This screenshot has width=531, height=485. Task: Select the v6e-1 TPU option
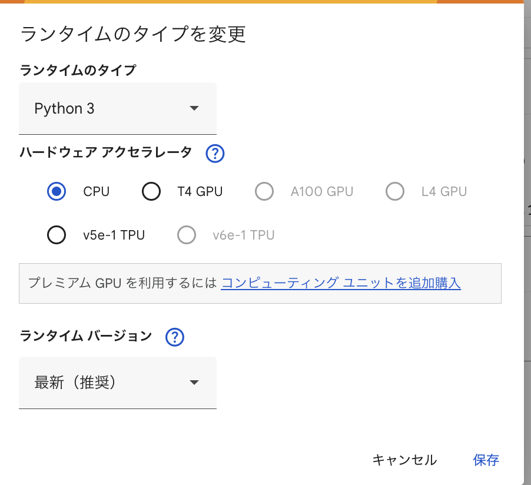point(187,235)
